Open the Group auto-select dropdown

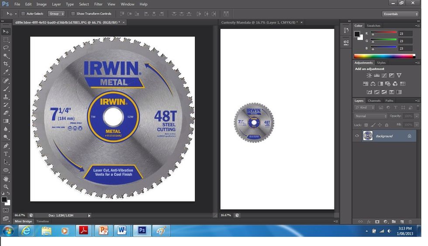pos(56,14)
